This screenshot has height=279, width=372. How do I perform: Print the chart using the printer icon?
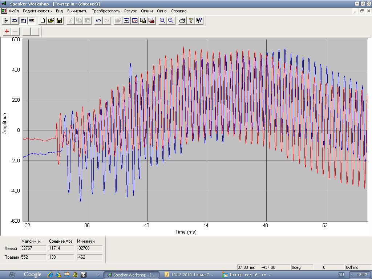point(182,21)
